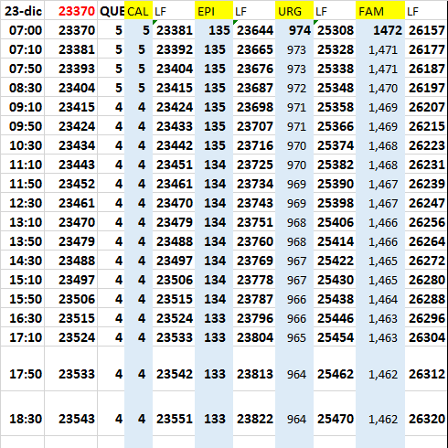
Task: Select cell with value 23392
Action: (x=174, y=49)
